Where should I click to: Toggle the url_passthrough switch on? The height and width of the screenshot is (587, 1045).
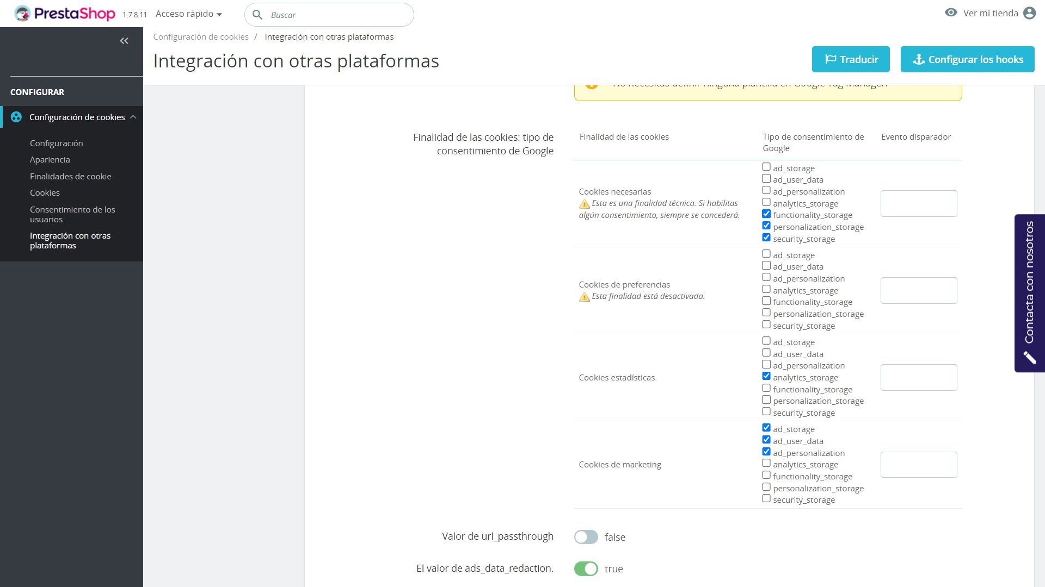(586, 537)
